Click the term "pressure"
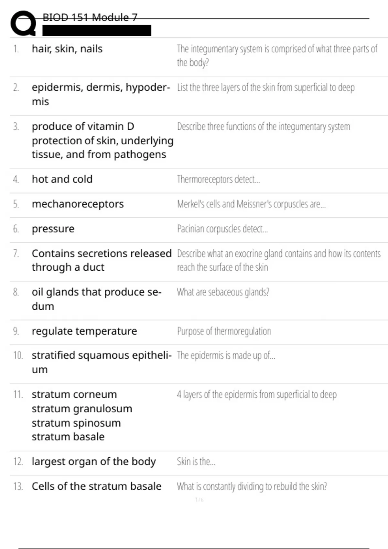388x549 pixels. pyautogui.click(x=53, y=229)
